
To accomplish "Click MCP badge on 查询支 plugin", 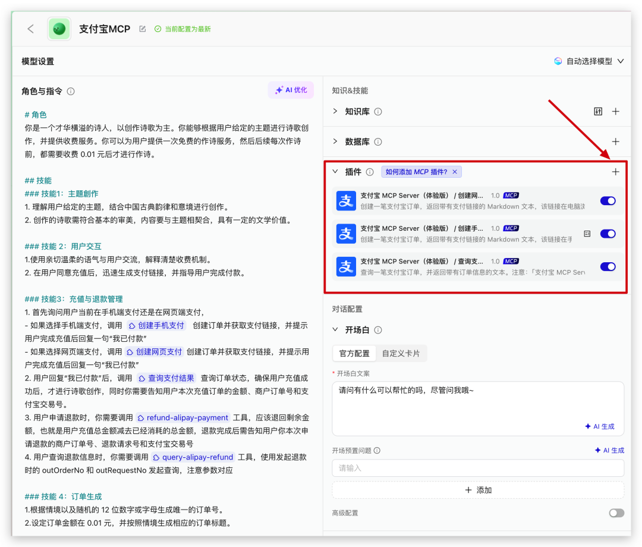I will pyautogui.click(x=511, y=261).
